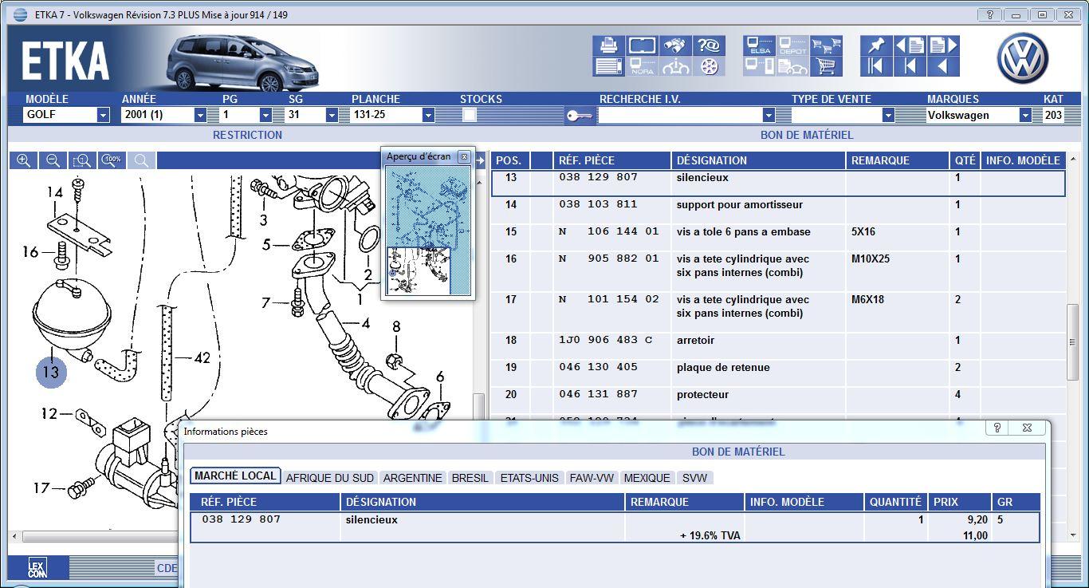The height and width of the screenshot is (588, 1089).
Task: Click the document with car icon
Action: [x=792, y=66]
